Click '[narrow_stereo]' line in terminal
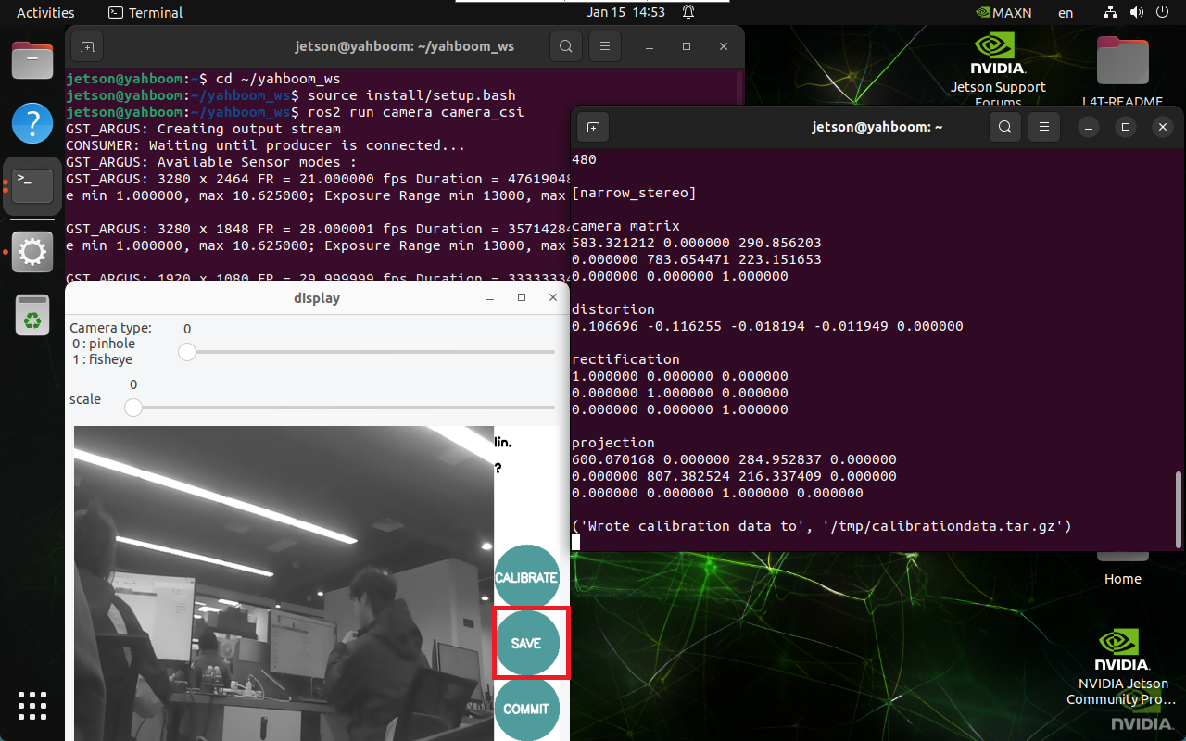The width and height of the screenshot is (1186, 741). [x=634, y=193]
